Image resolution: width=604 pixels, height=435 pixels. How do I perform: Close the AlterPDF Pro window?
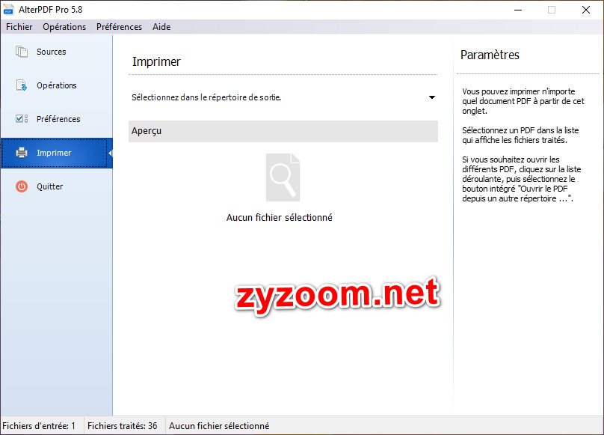(x=585, y=10)
